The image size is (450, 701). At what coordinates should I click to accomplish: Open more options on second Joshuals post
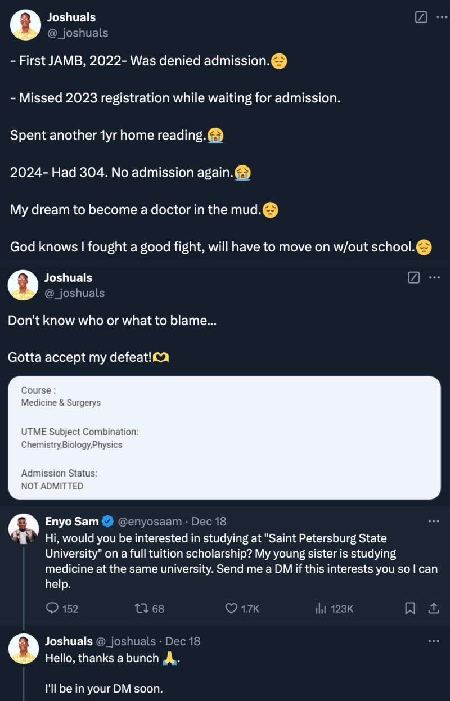(x=434, y=277)
